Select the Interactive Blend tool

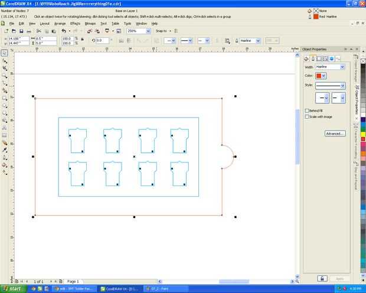click(5, 143)
